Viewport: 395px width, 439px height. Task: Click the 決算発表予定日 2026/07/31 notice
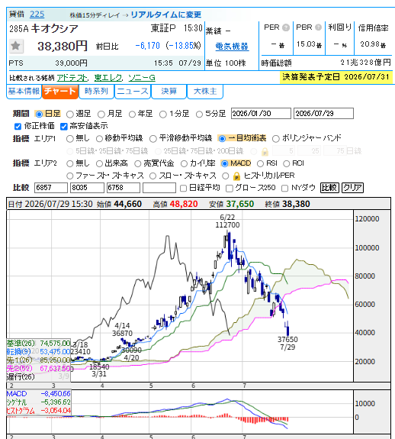pyautogui.click(x=336, y=77)
